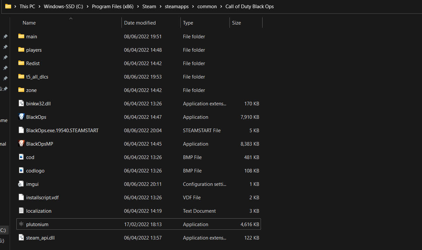This screenshot has height=250, width=422.
Task: Click the imgui configuration gear icon
Action: pos(21,184)
